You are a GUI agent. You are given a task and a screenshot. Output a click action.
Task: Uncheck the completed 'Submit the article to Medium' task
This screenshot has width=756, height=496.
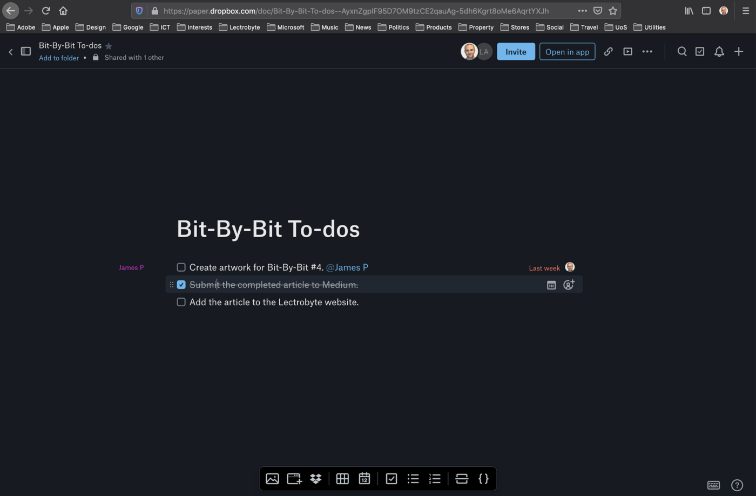(181, 284)
